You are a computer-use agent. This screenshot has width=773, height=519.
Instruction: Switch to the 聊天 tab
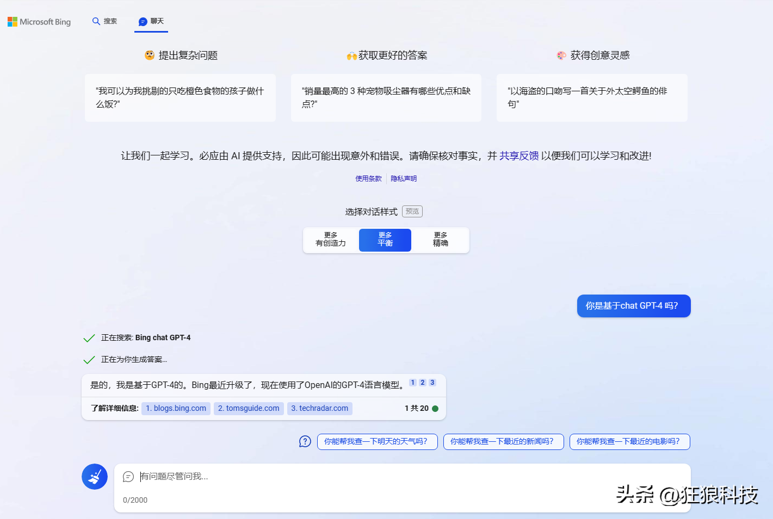151,22
